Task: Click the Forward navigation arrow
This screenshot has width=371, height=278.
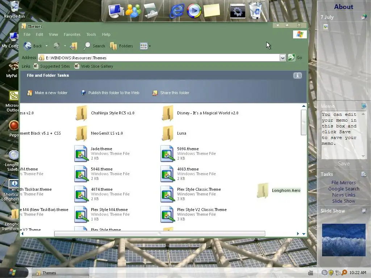Action: point(56,46)
